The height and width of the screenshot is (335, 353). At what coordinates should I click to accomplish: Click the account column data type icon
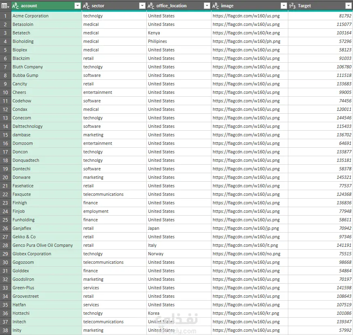tap(15, 6)
